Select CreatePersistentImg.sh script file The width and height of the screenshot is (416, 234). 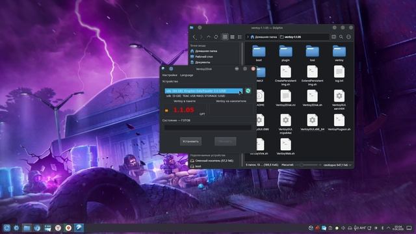point(286,75)
